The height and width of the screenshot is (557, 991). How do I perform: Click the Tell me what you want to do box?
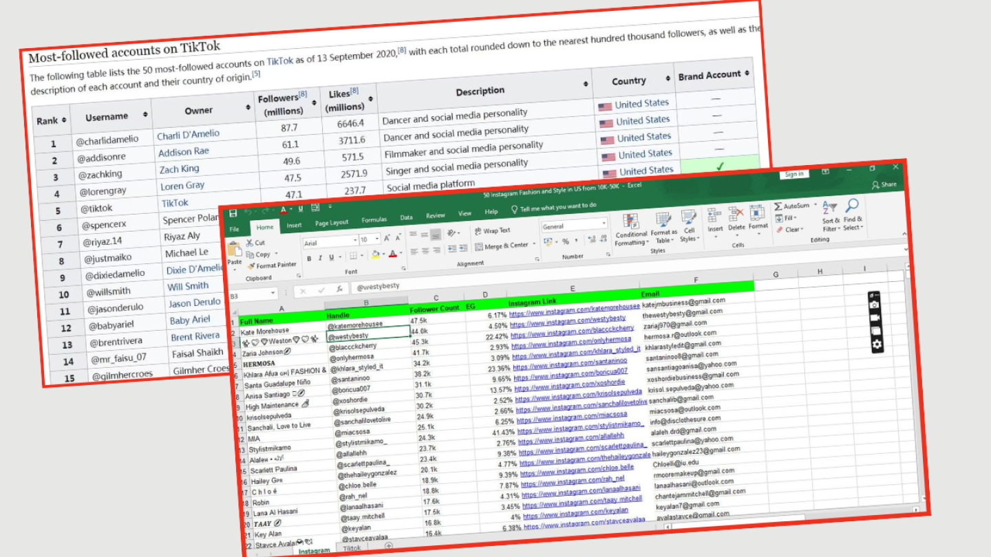click(x=553, y=207)
